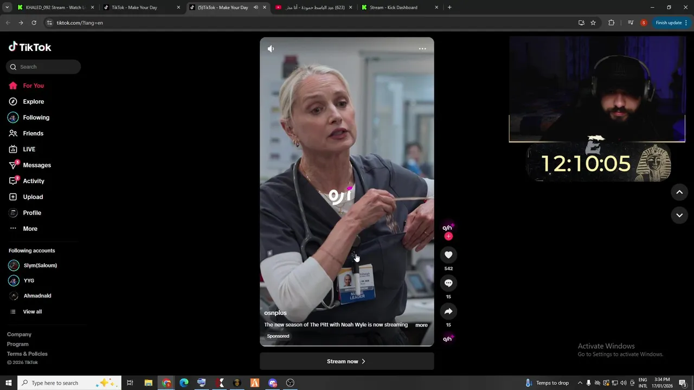
Task: Go to the previous video
Action: [x=679, y=192]
